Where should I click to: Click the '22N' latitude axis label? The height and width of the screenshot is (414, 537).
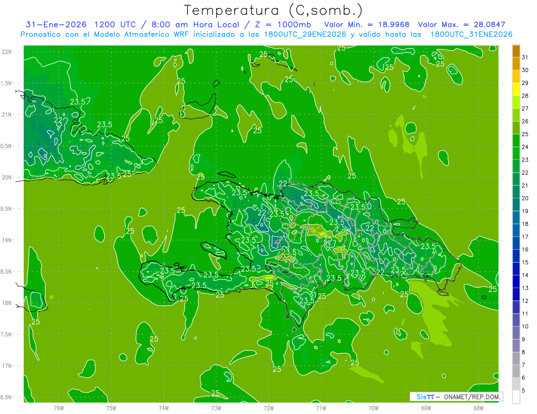pyautogui.click(x=7, y=52)
